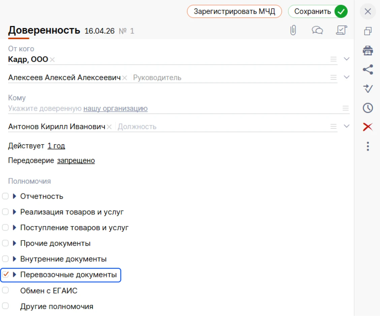
Task: Click the share icon in sidebar
Action: pos(368,69)
